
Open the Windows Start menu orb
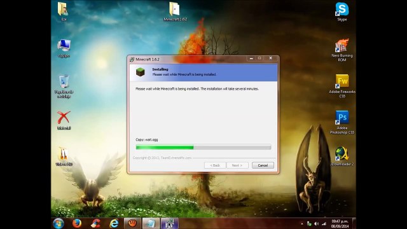59,223
